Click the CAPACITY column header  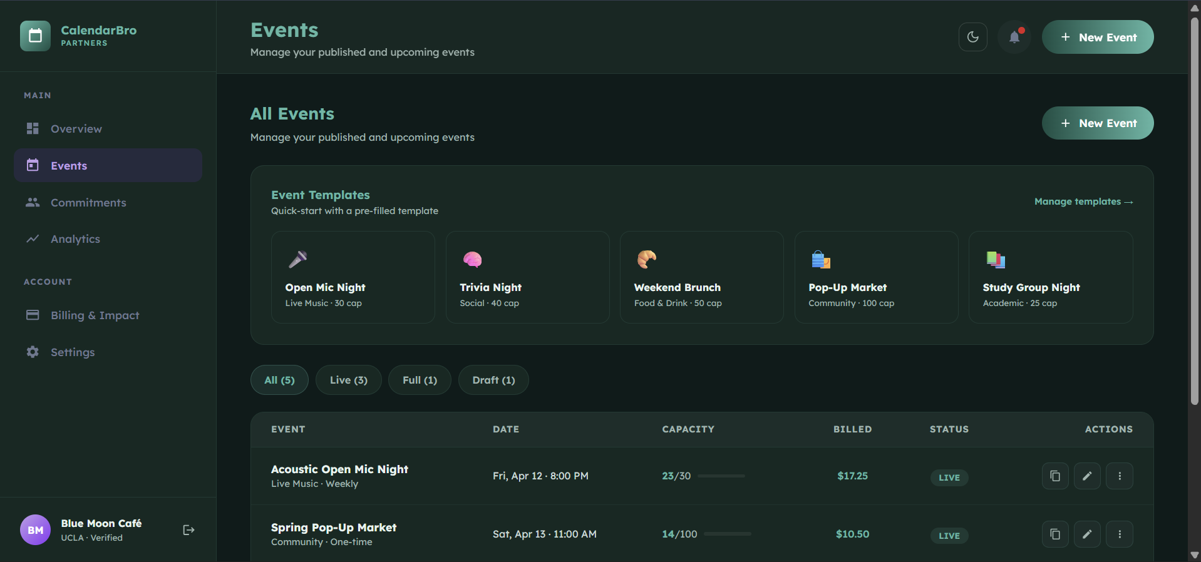[688, 429]
